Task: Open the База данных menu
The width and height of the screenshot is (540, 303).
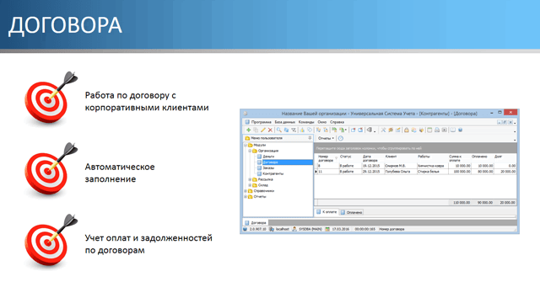Action: pos(285,122)
